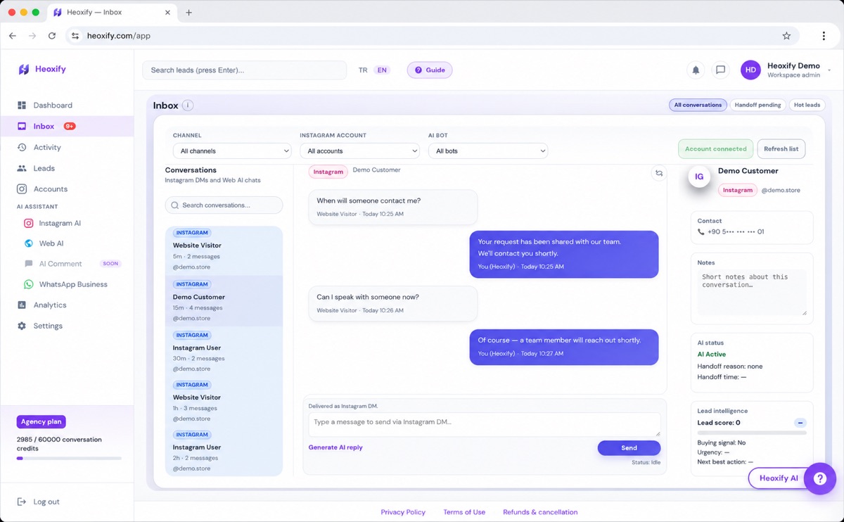Click Generate AI reply
Screen dimensions: 844x522
pos(335,447)
